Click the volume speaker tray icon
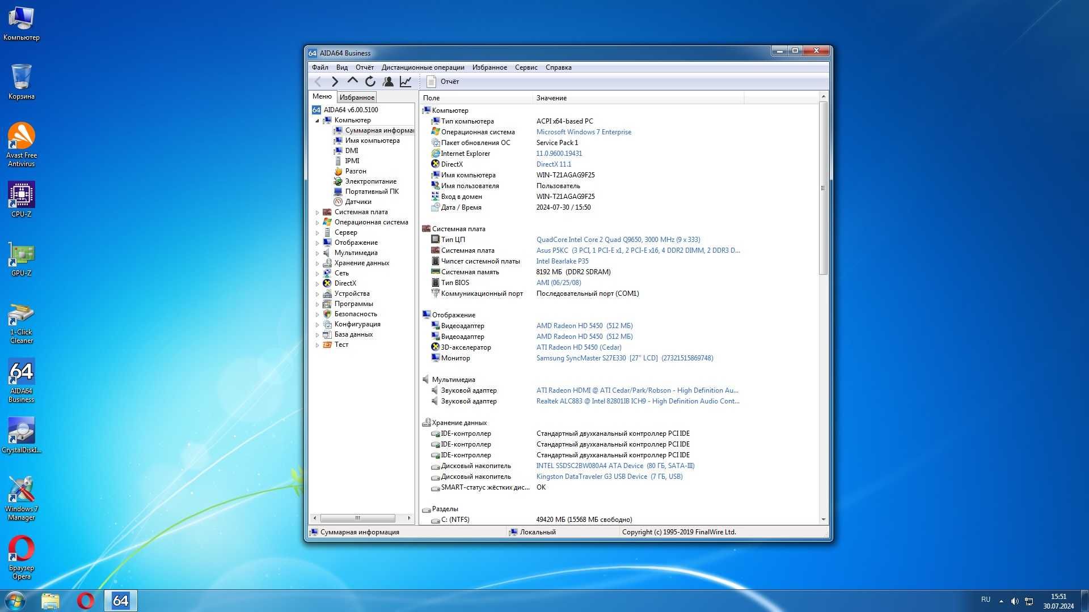The width and height of the screenshot is (1089, 612). click(x=1015, y=601)
